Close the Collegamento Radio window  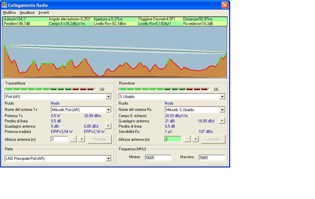225,5
